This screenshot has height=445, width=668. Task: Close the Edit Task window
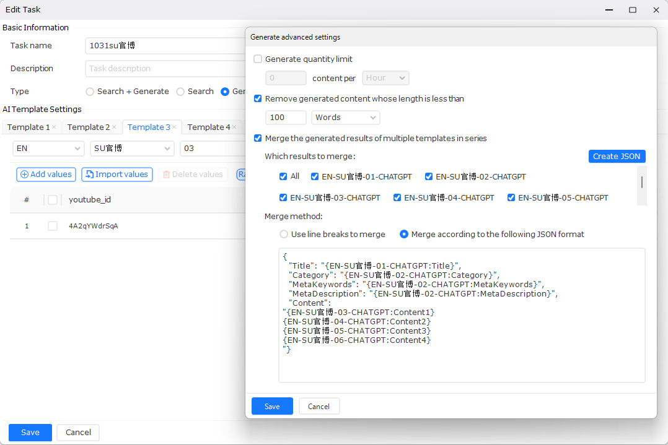pyautogui.click(x=656, y=10)
